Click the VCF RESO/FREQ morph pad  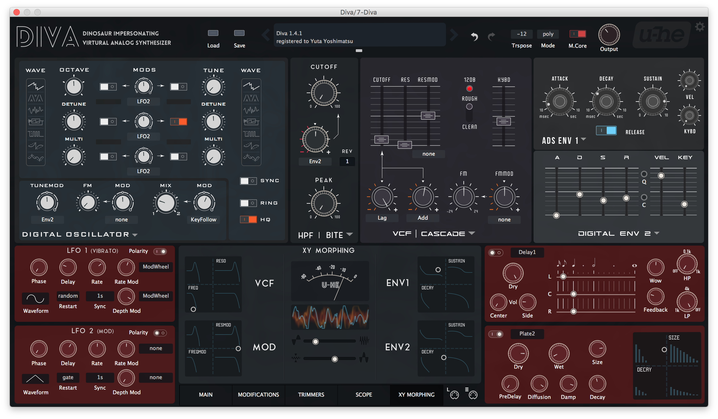coord(213,284)
